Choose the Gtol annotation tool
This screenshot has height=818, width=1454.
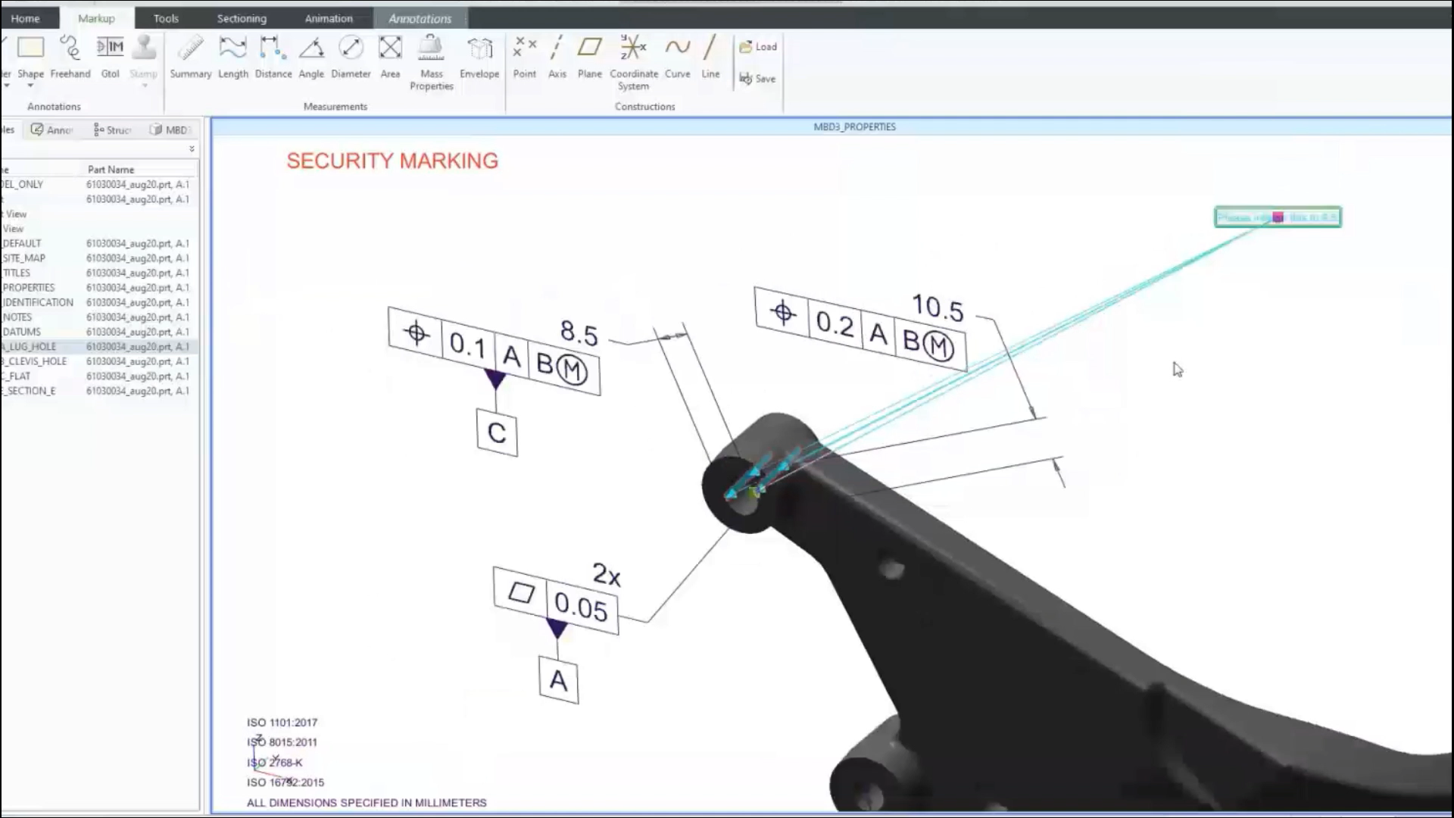(x=111, y=57)
